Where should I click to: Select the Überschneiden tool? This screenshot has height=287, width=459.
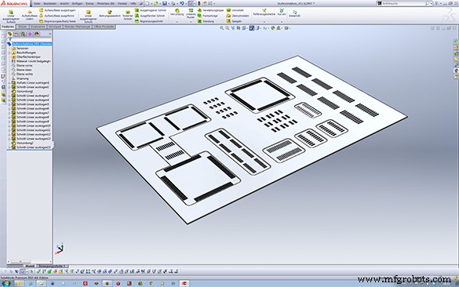tap(238, 16)
